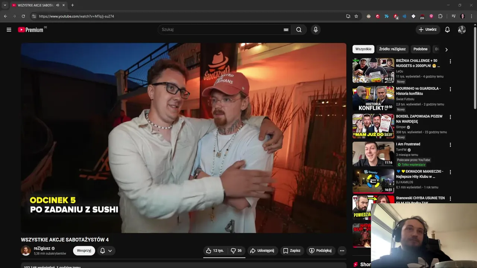The image size is (477, 268).
Task: Select the Podobne filter chip
Action: pyautogui.click(x=420, y=49)
